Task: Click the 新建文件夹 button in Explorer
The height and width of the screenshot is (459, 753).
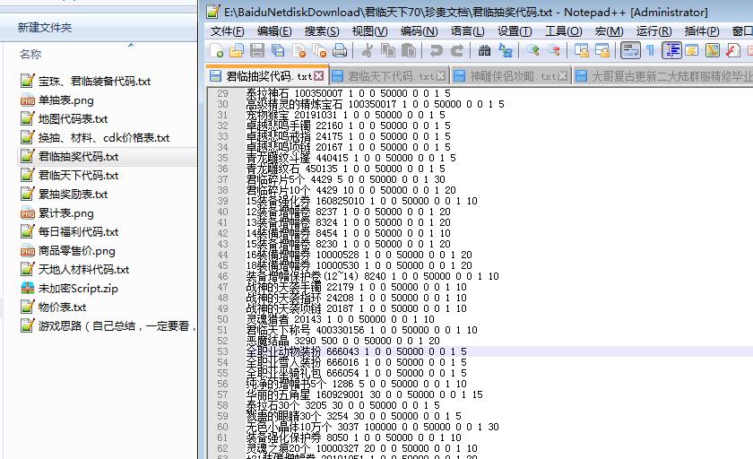Action: 45,28
